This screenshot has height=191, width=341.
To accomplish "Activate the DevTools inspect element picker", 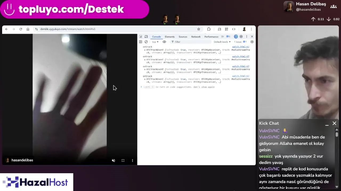I will pyautogui.click(x=141, y=37).
